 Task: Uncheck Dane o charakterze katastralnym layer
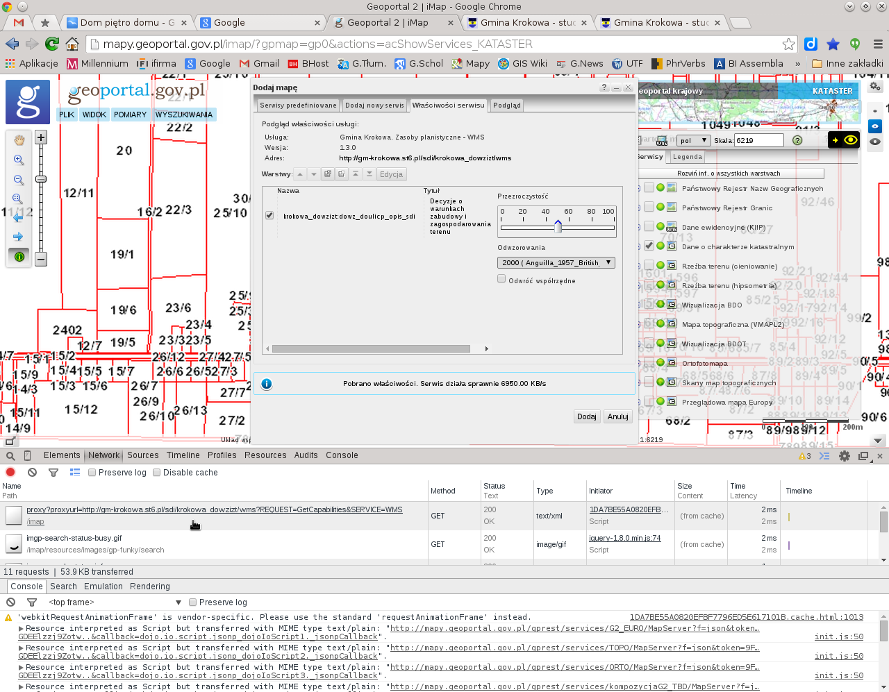point(649,246)
